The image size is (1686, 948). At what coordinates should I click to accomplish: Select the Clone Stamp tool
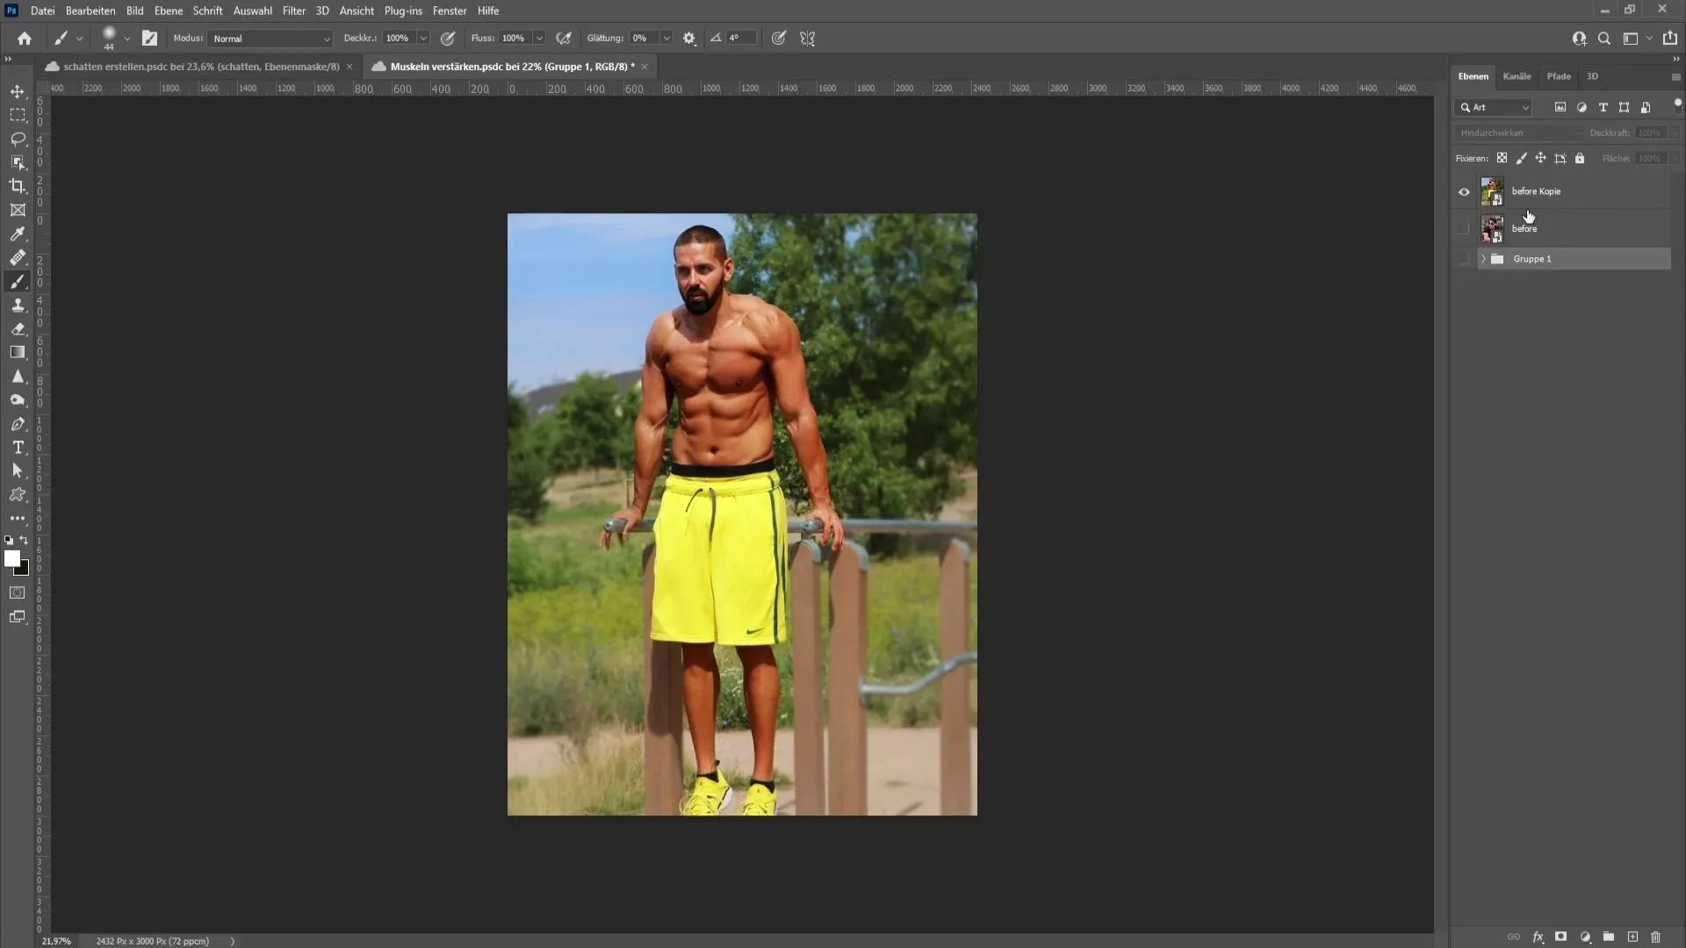click(18, 305)
